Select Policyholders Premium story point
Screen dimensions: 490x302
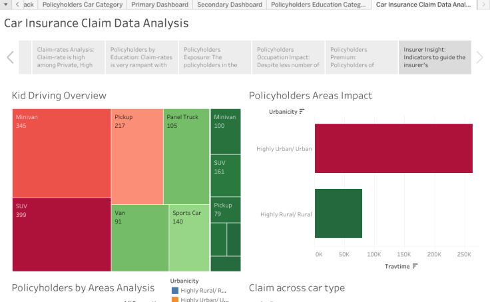pyautogui.click(x=362, y=57)
